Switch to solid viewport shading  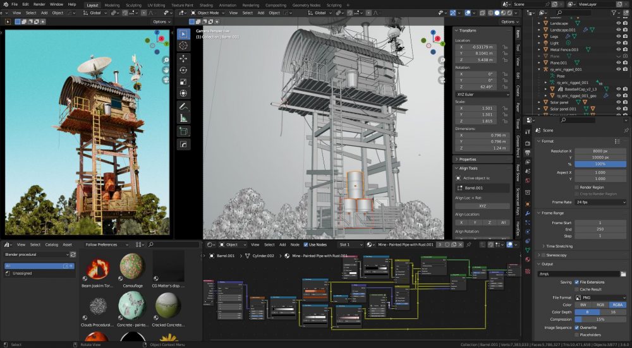(x=497, y=13)
